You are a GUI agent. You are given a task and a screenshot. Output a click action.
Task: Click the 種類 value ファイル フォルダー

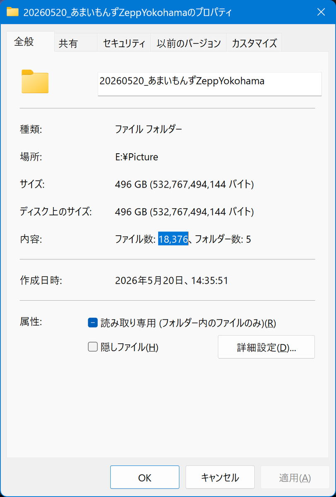[x=148, y=129]
